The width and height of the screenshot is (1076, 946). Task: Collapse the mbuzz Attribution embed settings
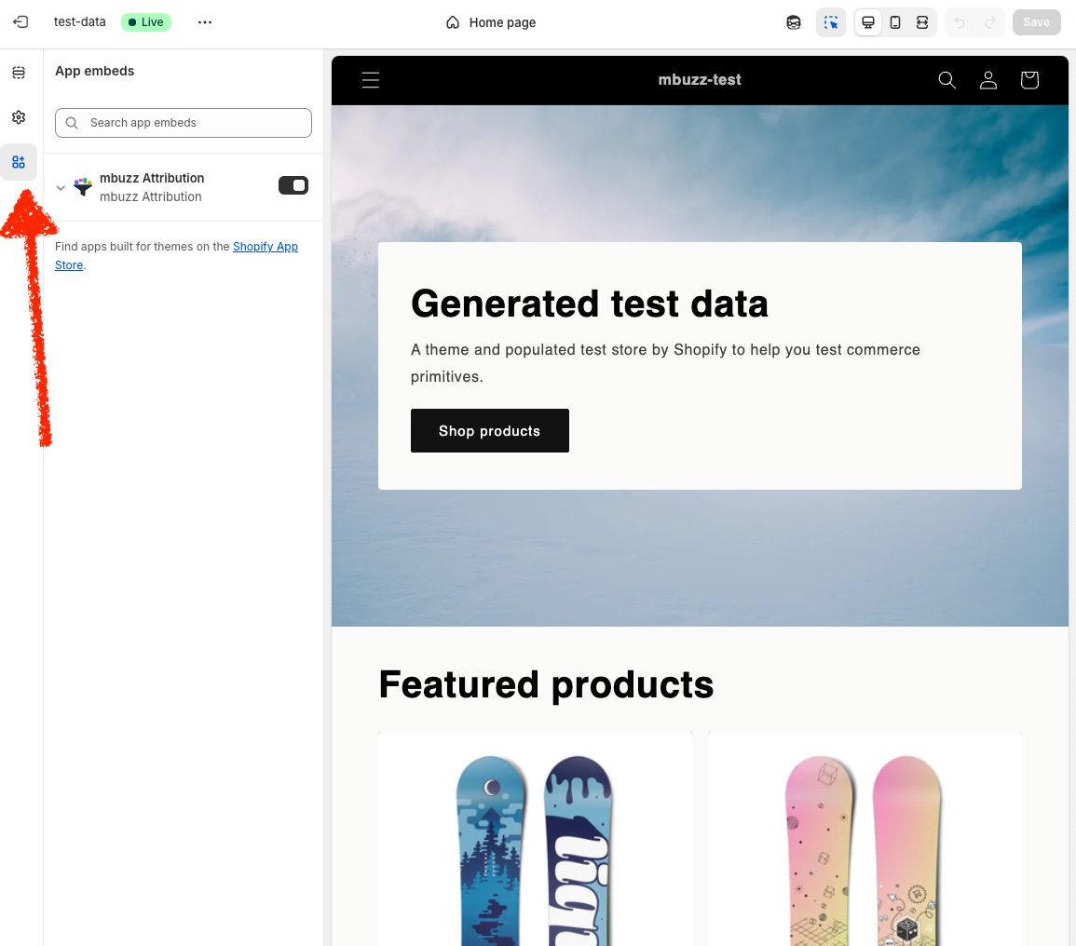61,187
